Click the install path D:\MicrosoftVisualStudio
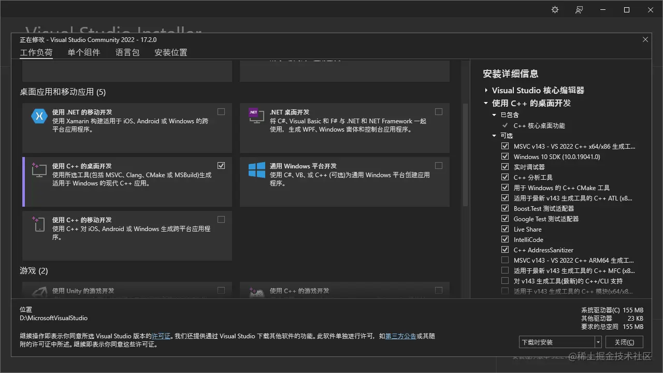 click(54, 318)
